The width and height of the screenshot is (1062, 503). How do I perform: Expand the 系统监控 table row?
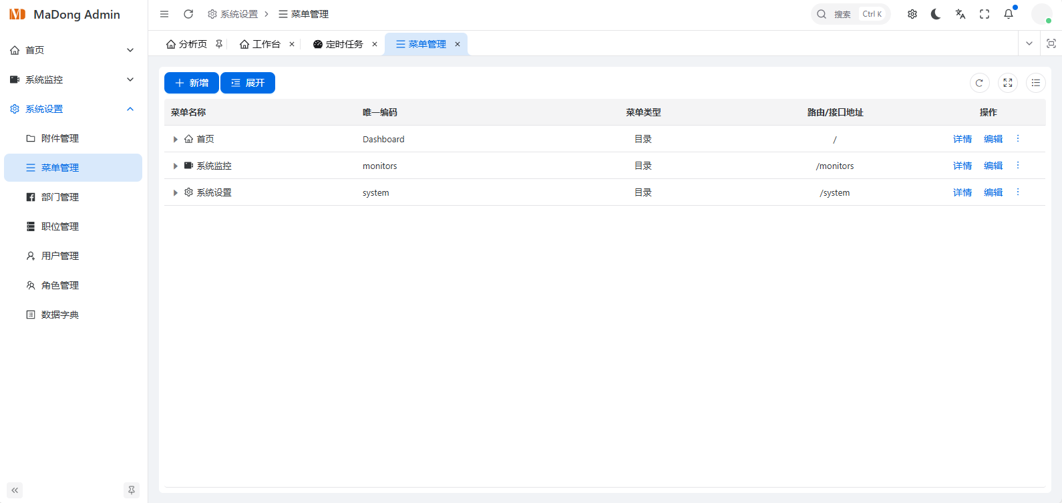[176, 166]
